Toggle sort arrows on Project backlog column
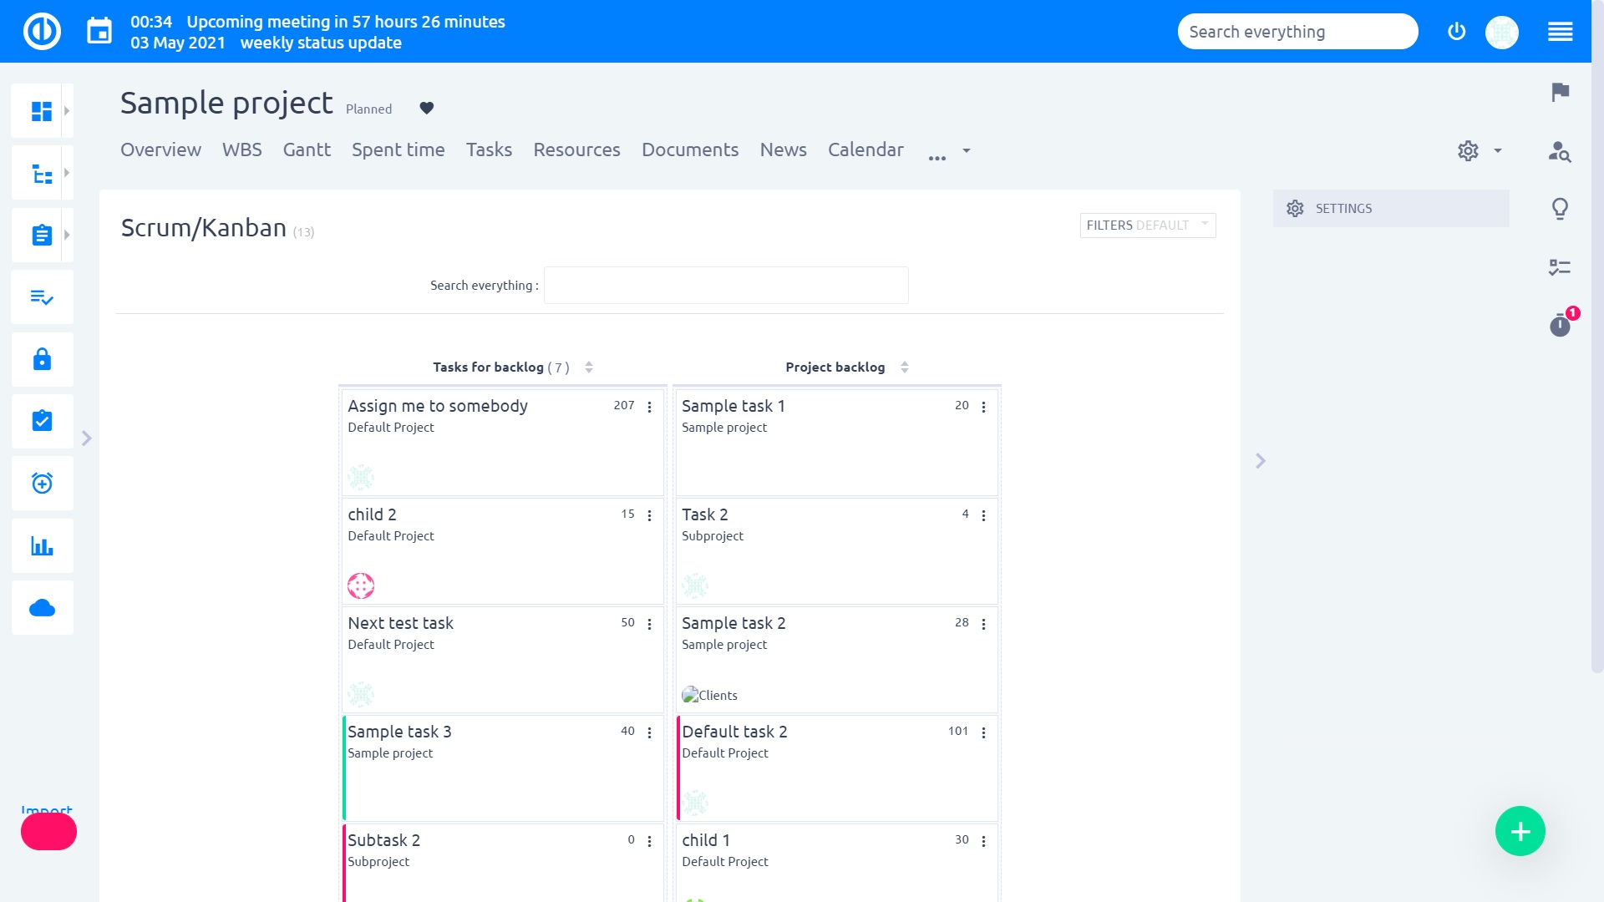This screenshot has height=902, width=1604. [x=905, y=367]
